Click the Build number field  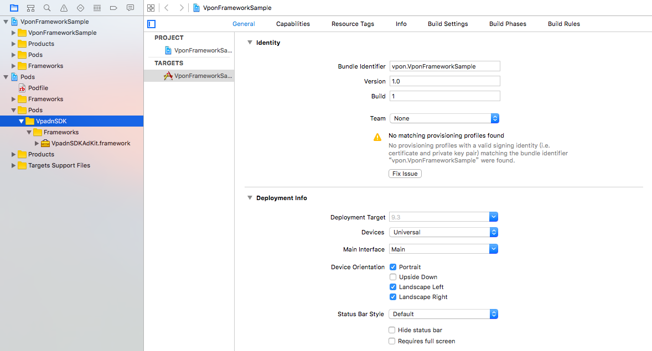pos(445,96)
